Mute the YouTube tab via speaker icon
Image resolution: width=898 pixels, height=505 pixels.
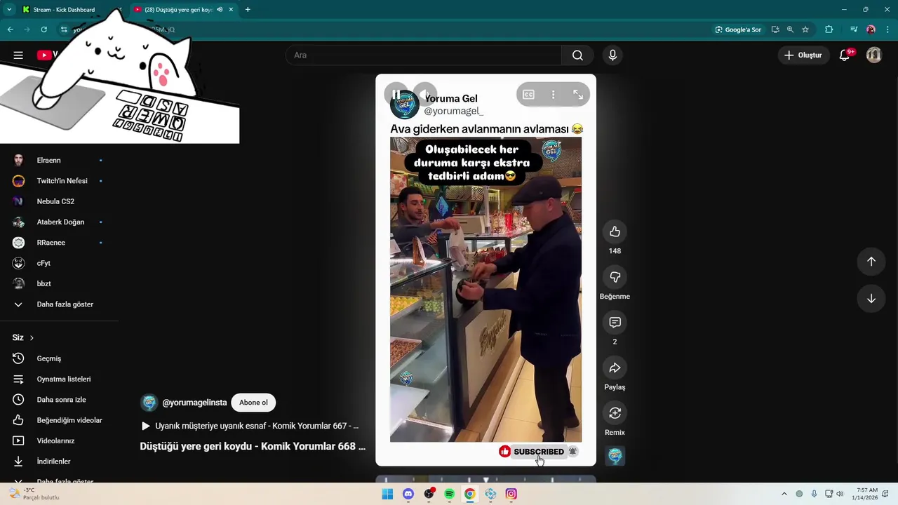click(x=220, y=10)
